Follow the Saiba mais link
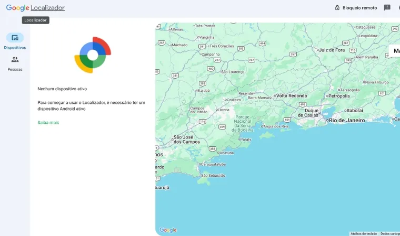Viewport: 400px width, 236px height. [x=48, y=123]
